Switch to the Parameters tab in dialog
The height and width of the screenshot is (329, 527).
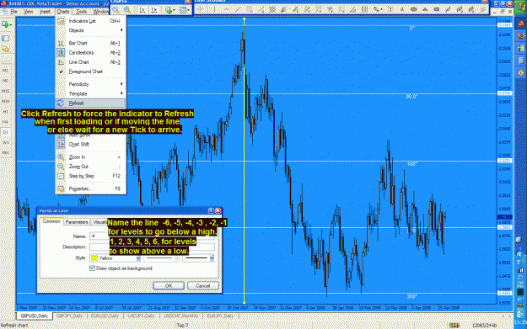(x=77, y=222)
